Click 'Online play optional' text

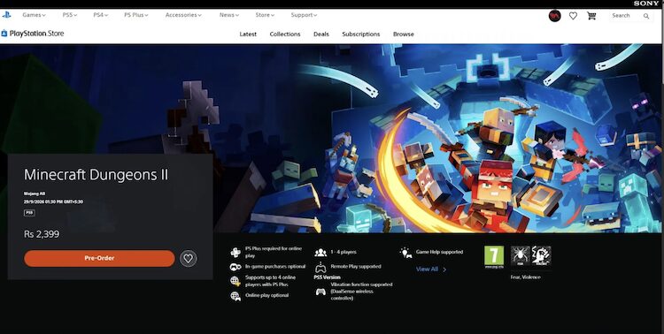click(266, 295)
